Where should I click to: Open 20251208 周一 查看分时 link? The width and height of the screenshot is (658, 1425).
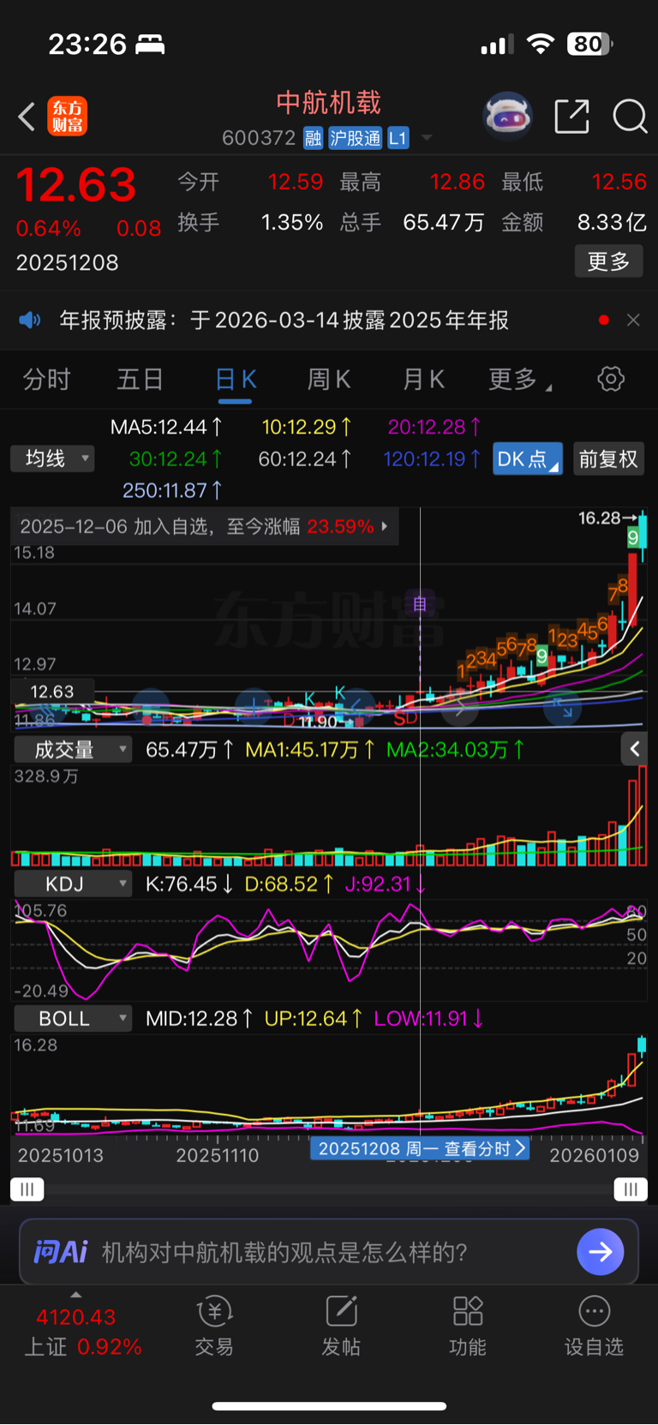(x=420, y=1148)
